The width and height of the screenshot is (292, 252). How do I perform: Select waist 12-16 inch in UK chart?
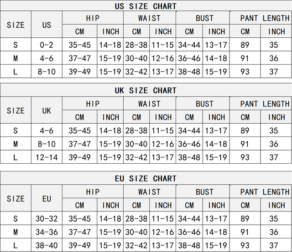pyautogui.click(x=163, y=144)
